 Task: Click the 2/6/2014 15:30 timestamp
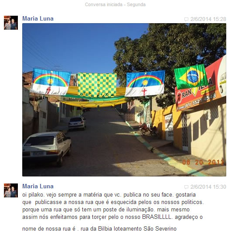click(x=208, y=187)
